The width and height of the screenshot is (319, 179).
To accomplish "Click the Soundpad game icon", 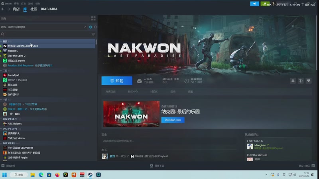I will 5,75.
